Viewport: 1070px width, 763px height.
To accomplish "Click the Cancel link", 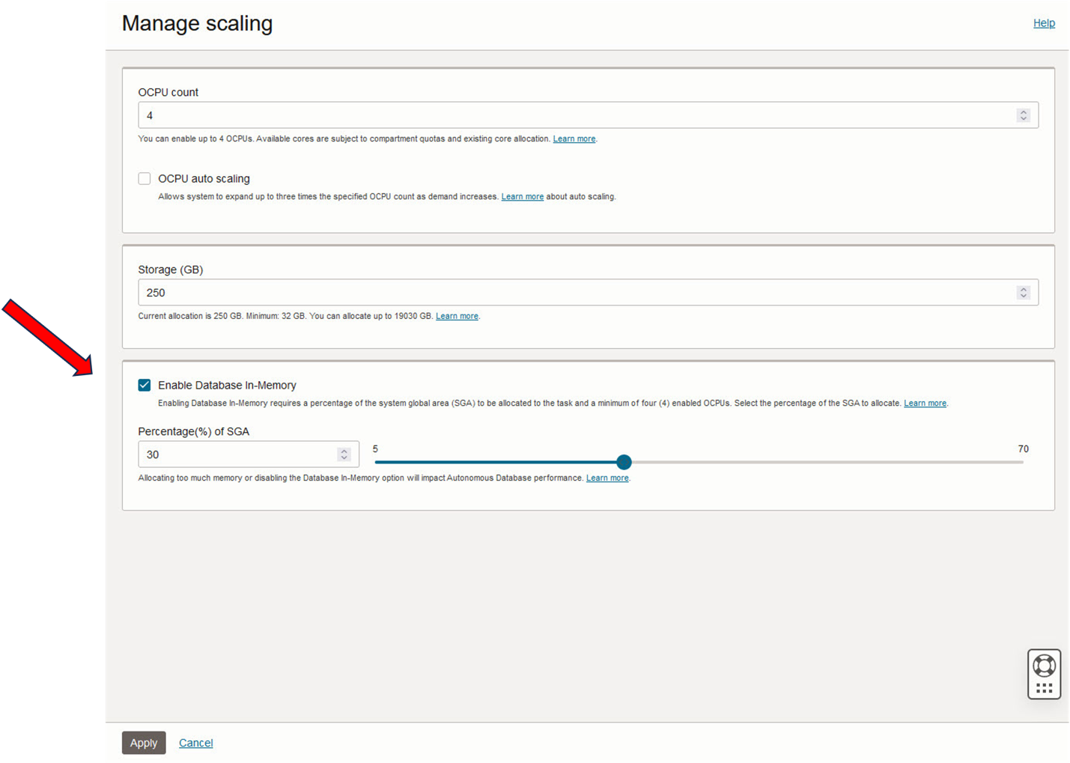I will [196, 743].
